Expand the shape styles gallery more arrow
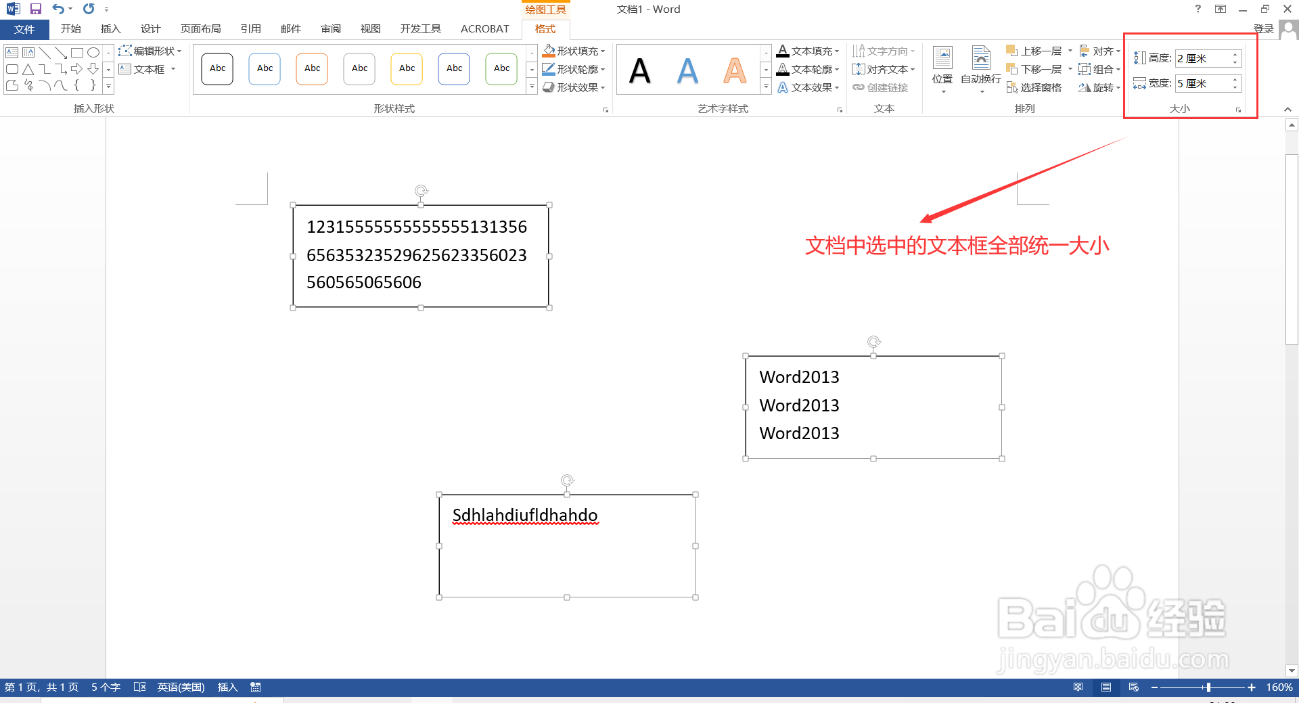 tap(532, 87)
